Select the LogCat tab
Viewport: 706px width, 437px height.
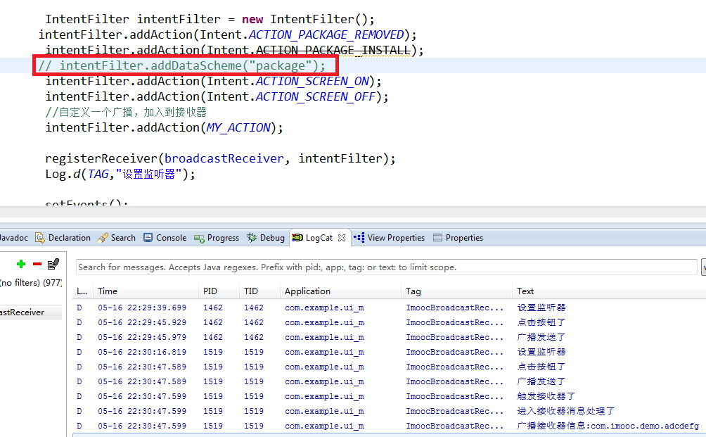[319, 238]
